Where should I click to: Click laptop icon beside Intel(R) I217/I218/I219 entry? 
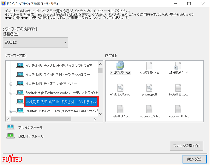click(x=20, y=102)
